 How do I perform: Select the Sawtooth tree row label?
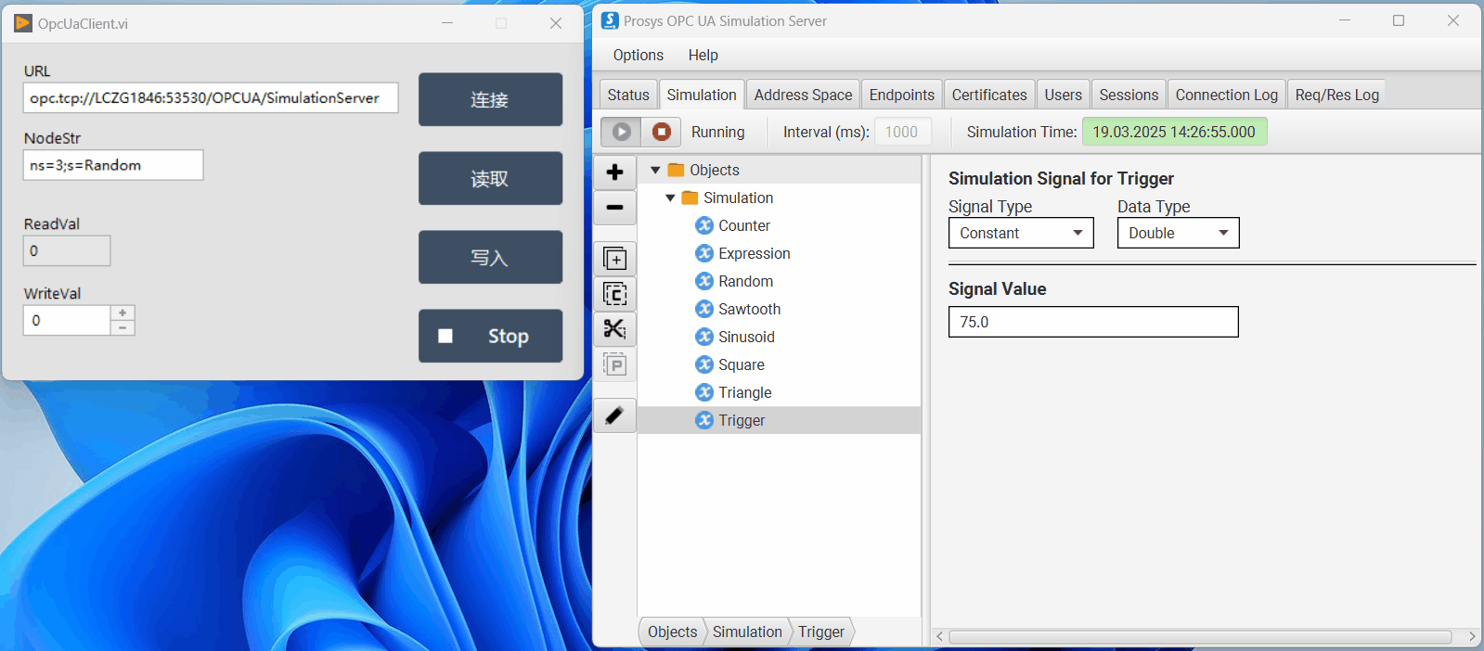pos(749,309)
